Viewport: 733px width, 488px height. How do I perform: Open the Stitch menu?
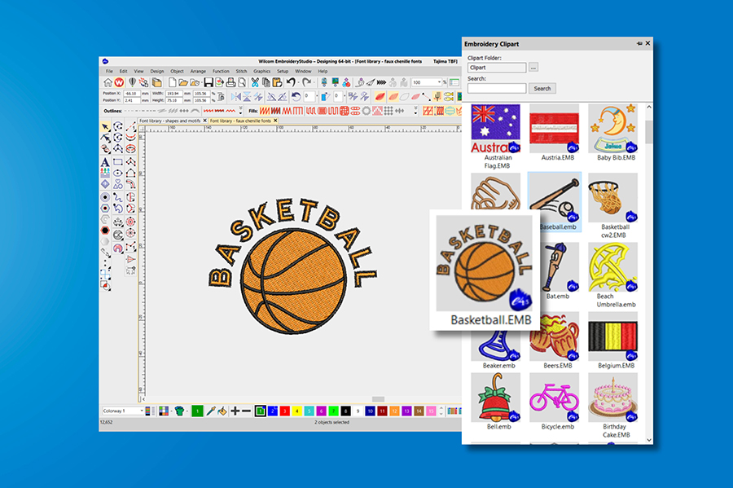(x=239, y=73)
